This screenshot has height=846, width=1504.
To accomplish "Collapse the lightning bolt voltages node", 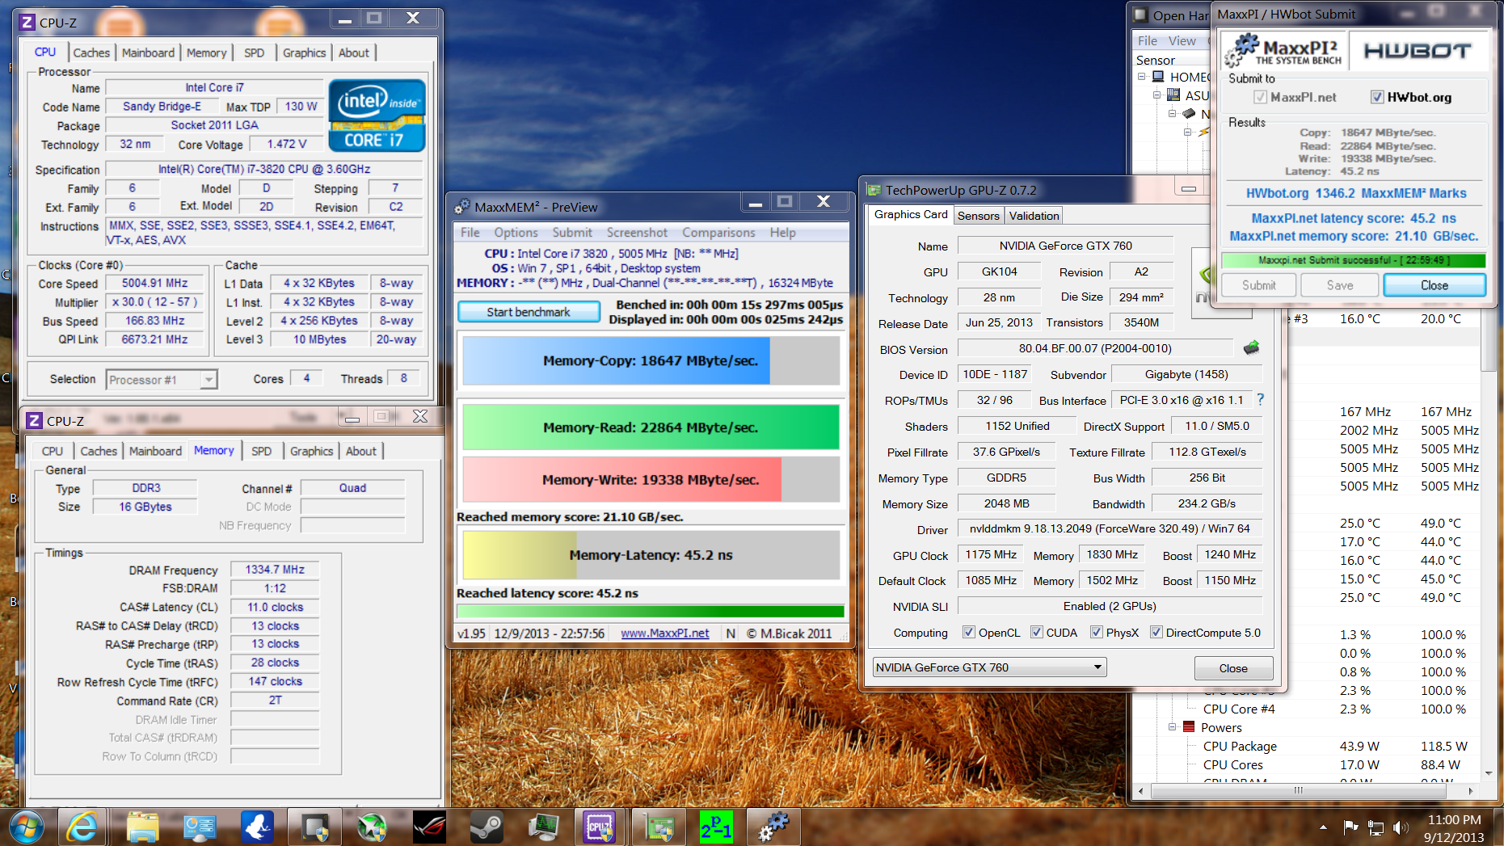I will click(1187, 132).
